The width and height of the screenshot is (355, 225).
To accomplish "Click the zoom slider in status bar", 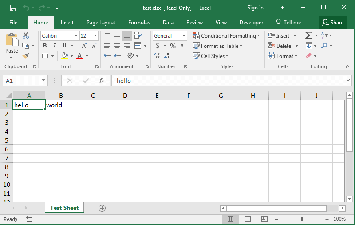I will [302, 219].
